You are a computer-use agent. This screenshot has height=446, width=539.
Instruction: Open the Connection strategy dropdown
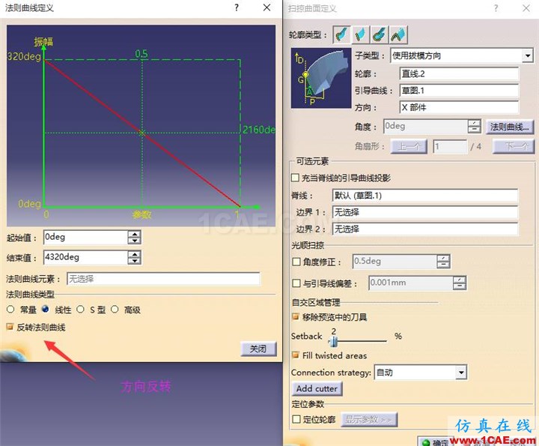[x=461, y=372]
